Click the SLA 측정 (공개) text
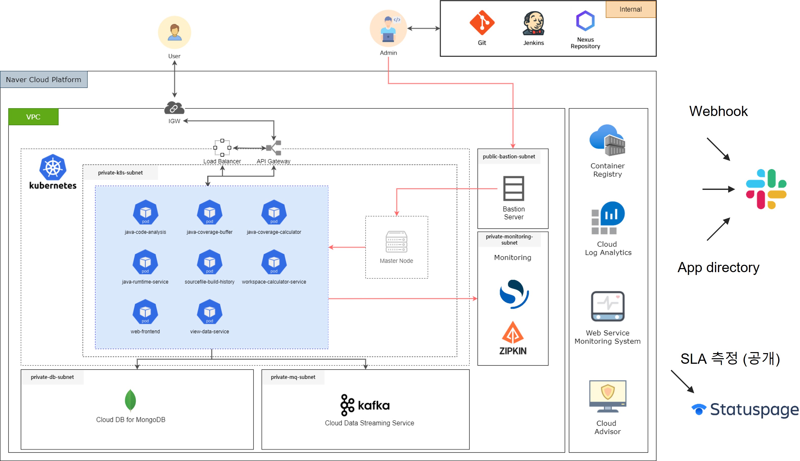This screenshot has width=800, height=461. 730,359
